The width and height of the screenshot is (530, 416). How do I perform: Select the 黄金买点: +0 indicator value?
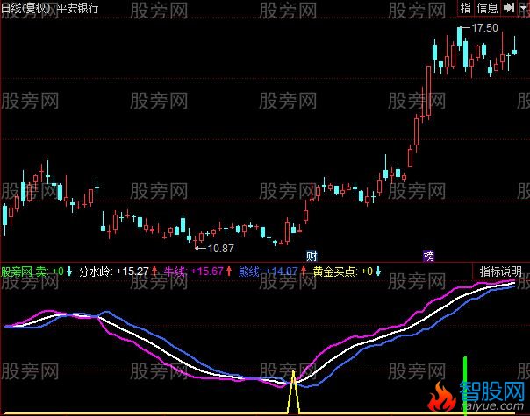343,271
